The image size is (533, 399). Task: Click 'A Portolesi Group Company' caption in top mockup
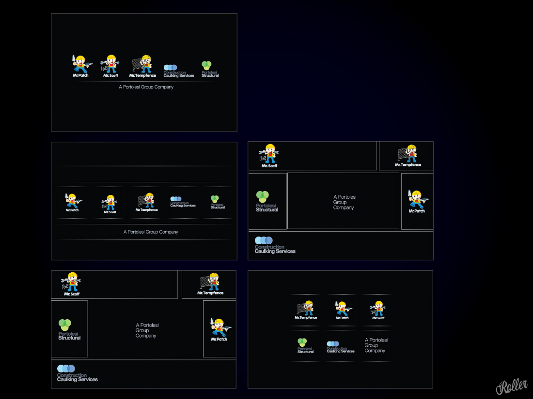click(x=146, y=87)
